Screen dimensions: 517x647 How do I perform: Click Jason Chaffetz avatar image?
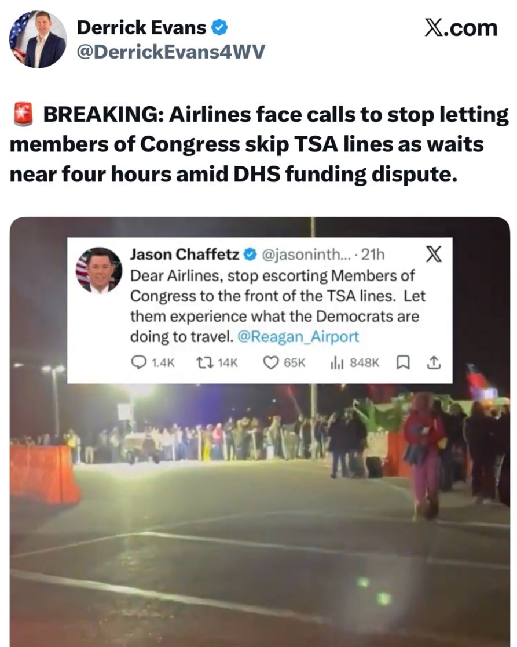(99, 270)
